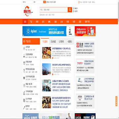The height and width of the screenshot is (119, 119).
Task: Click the small orange login button at the top
Action: (44, 2)
